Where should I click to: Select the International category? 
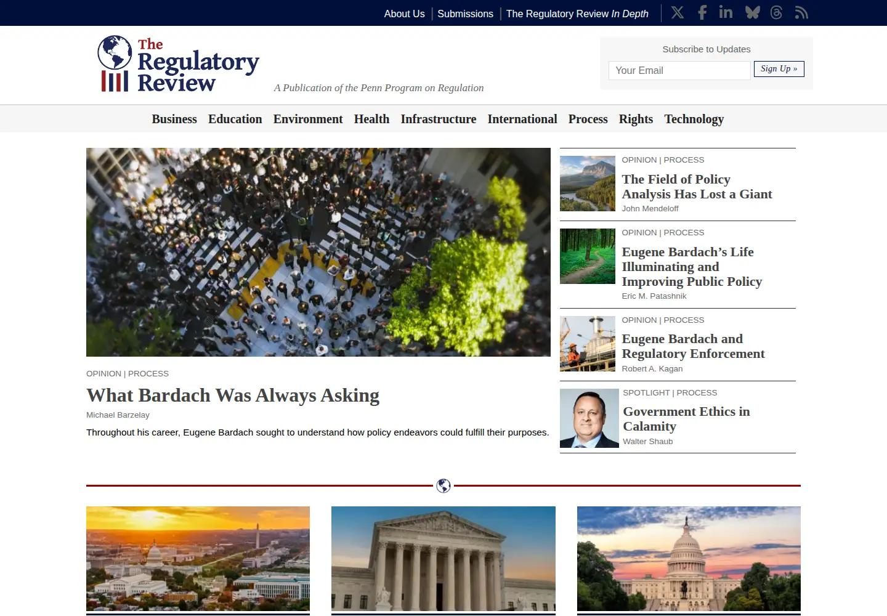pos(522,119)
